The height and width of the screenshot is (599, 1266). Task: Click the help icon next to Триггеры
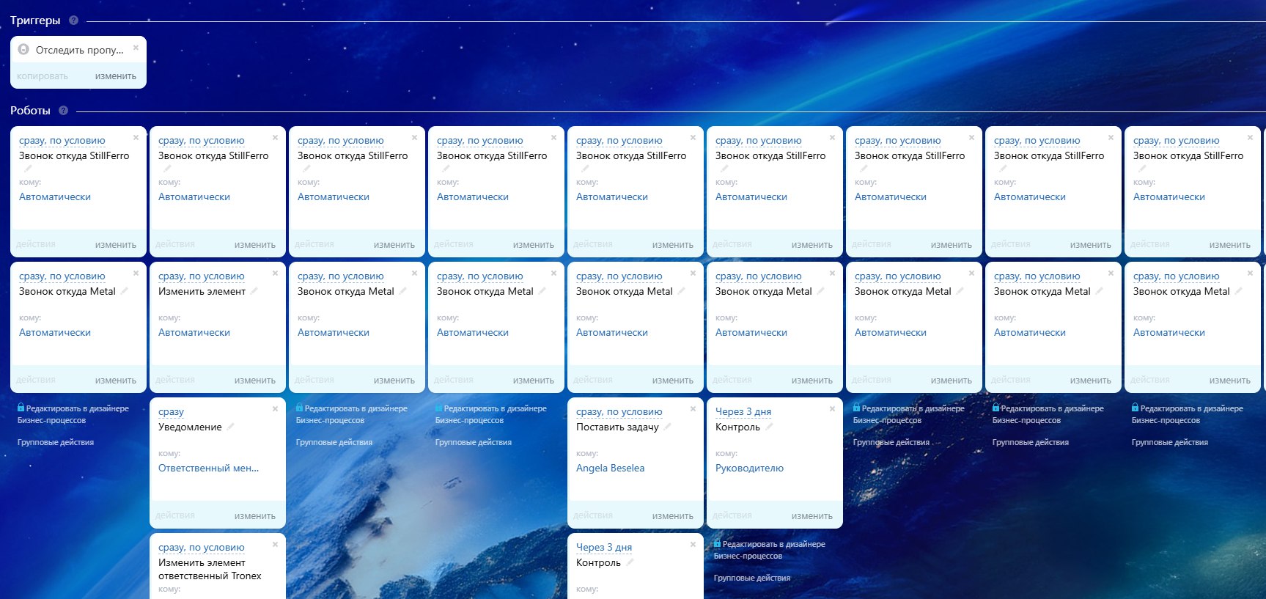[73, 21]
